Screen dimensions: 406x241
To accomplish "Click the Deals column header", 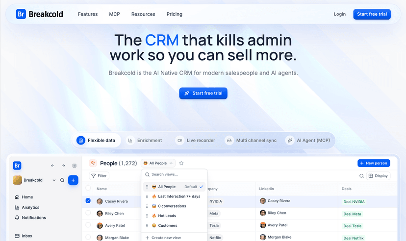I will pyautogui.click(x=347, y=189).
